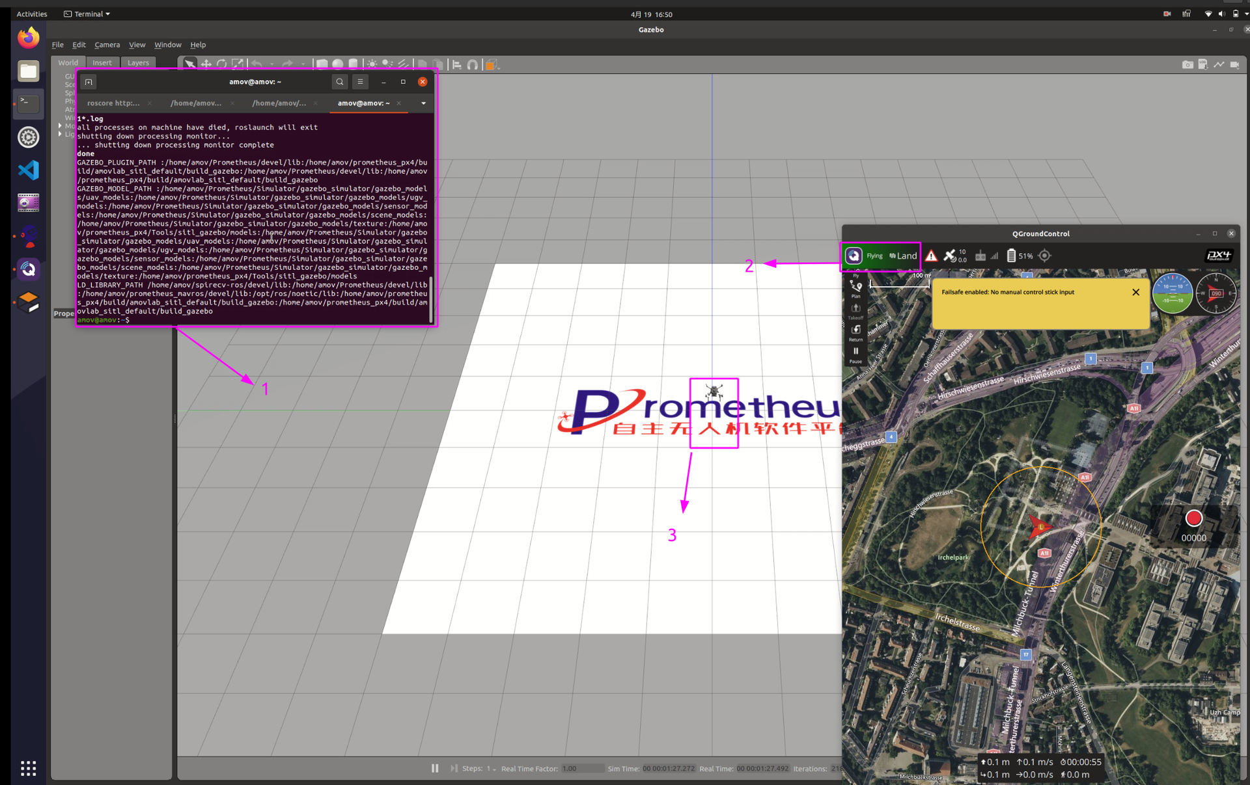The image size is (1250, 785).
Task: Toggle Gazebo snap magnet tool
Action: coord(473,64)
